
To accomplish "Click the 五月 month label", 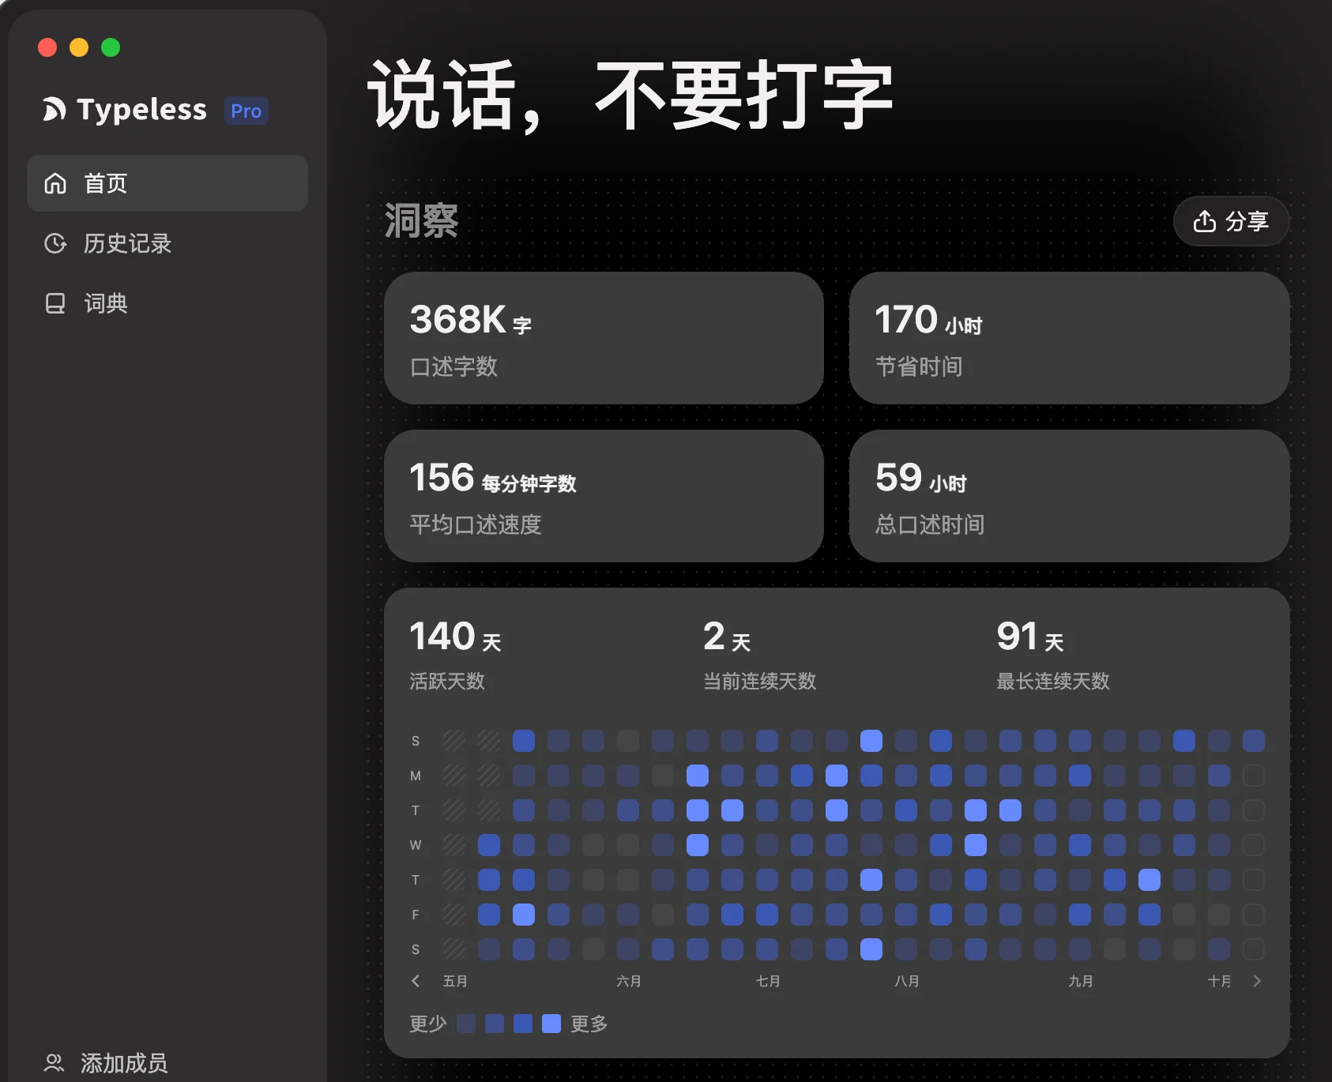I will click(x=455, y=981).
